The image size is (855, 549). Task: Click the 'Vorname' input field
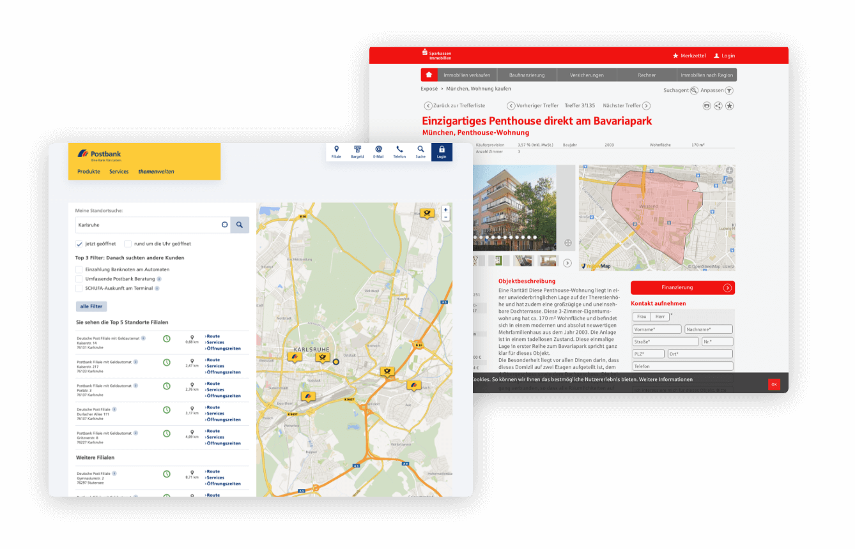pos(657,329)
